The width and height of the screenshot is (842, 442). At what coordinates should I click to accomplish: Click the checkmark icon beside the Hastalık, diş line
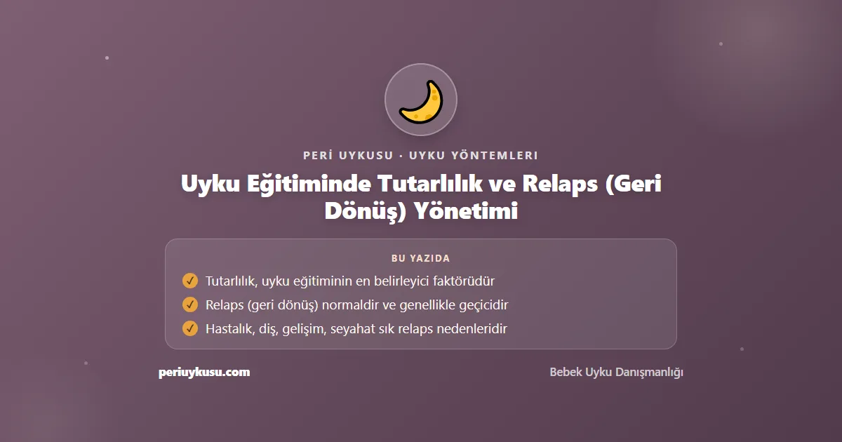(x=190, y=328)
